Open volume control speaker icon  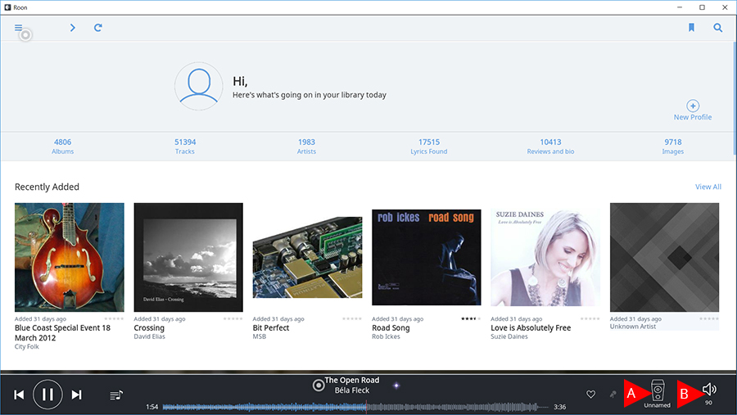(x=709, y=389)
